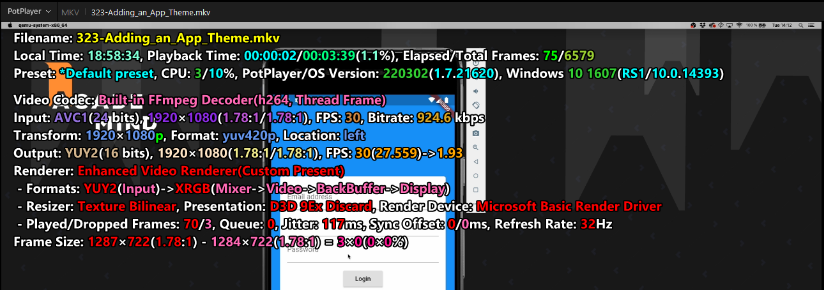826x290 pixels.
Task: Rotate the emulator device with rotate icon
Action: pos(476,105)
